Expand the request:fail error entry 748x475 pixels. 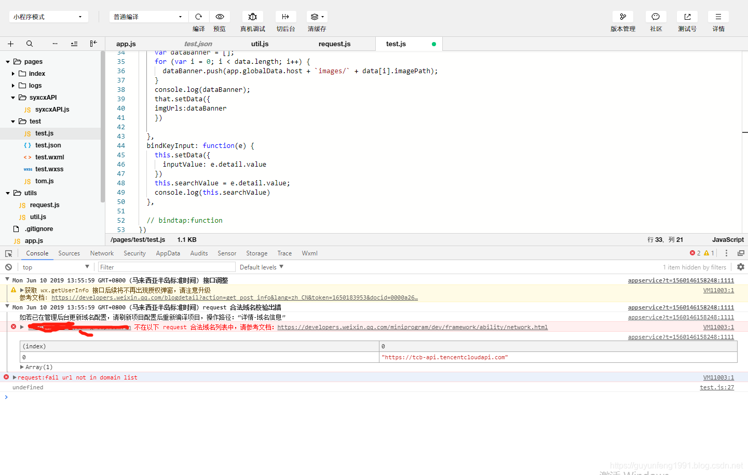(x=15, y=377)
